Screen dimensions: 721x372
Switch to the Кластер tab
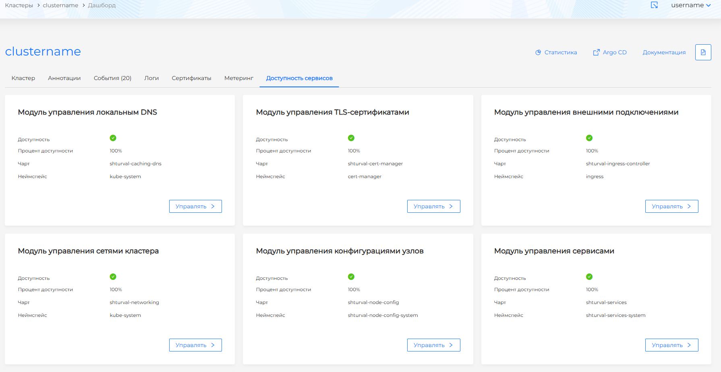(23, 78)
